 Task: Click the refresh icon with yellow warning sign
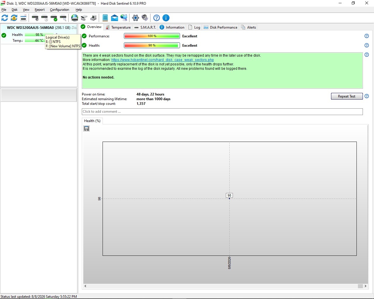[14, 18]
